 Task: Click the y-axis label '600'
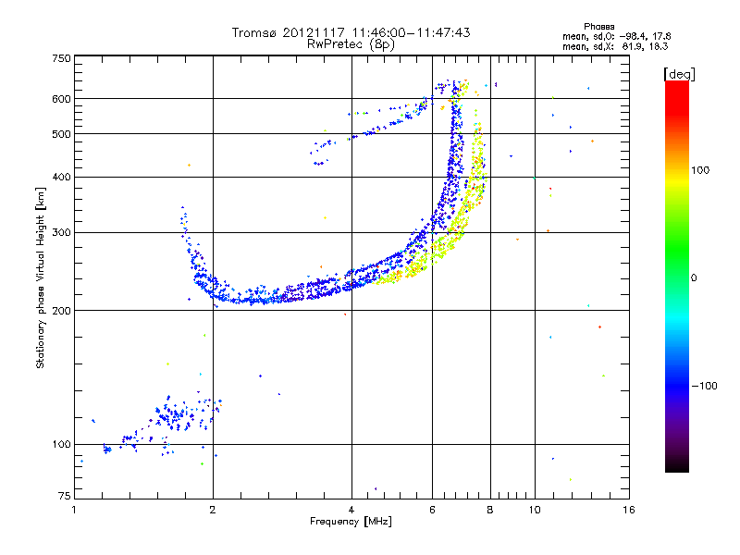(x=61, y=99)
